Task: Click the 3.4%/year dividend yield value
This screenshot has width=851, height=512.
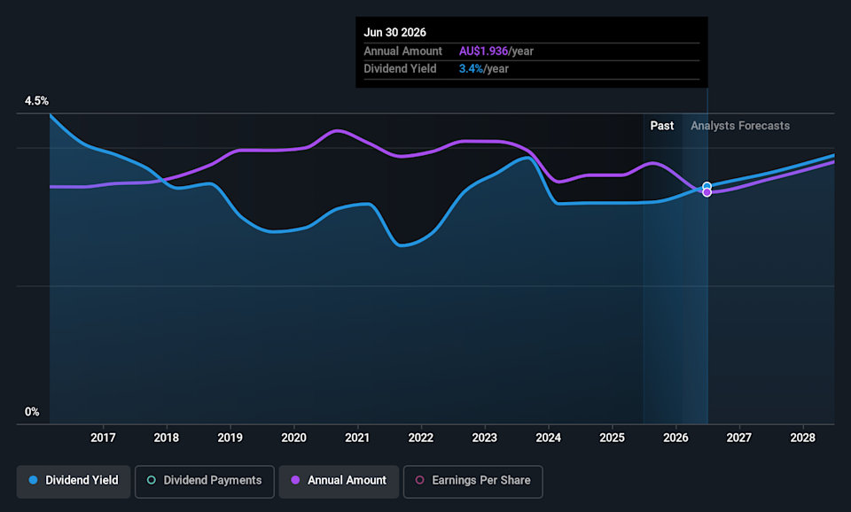Action: [483, 69]
